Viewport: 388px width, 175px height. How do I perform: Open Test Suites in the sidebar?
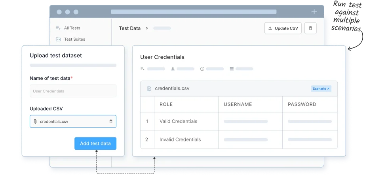pos(74,39)
